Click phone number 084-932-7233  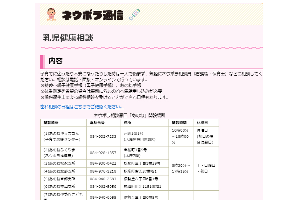[103, 136]
